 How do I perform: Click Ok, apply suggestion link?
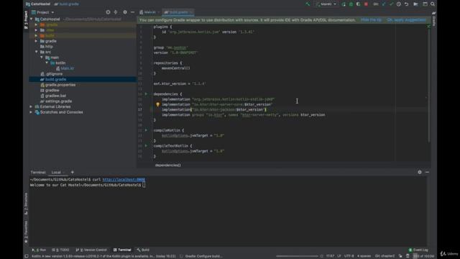click(406, 20)
